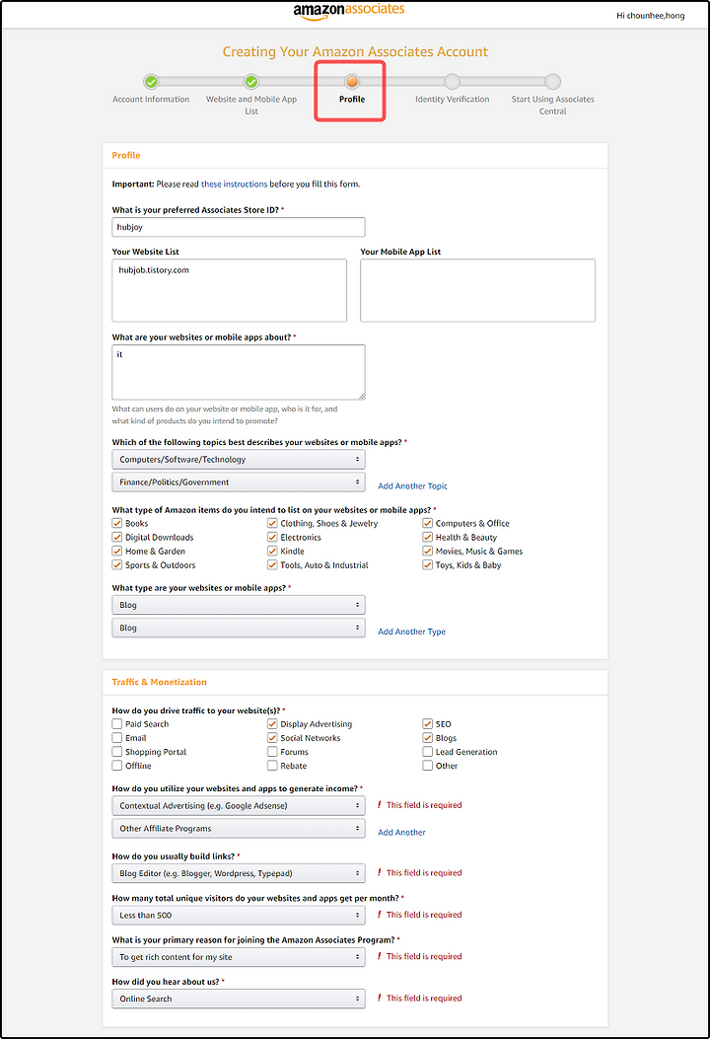The width and height of the screenshot is (710, 1039).
Task: Click the Associates Store ID field
Action: (x=239, y=227)
